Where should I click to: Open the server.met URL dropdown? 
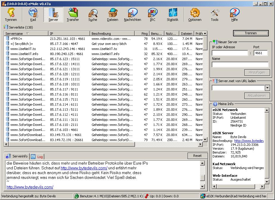[267, 87]
